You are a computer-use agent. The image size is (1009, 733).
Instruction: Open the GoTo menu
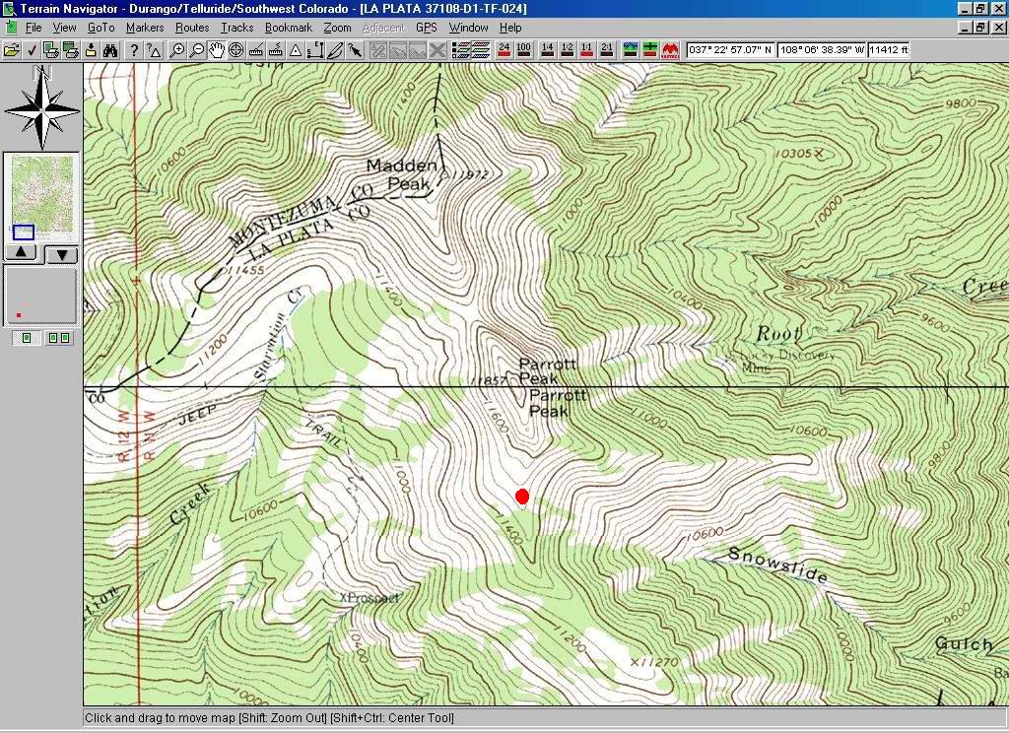[x=101, y=28]
